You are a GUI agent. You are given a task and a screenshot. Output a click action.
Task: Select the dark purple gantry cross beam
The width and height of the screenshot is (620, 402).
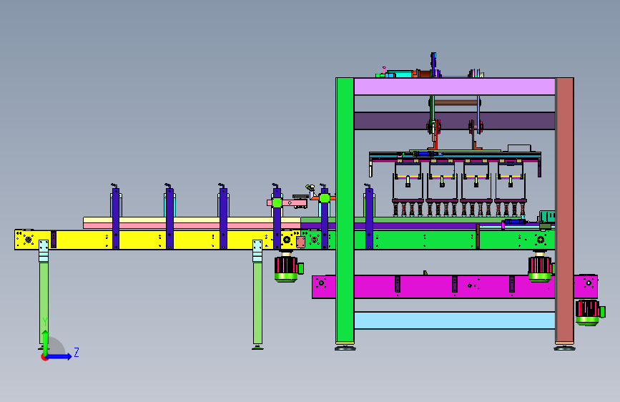(455, 121)
